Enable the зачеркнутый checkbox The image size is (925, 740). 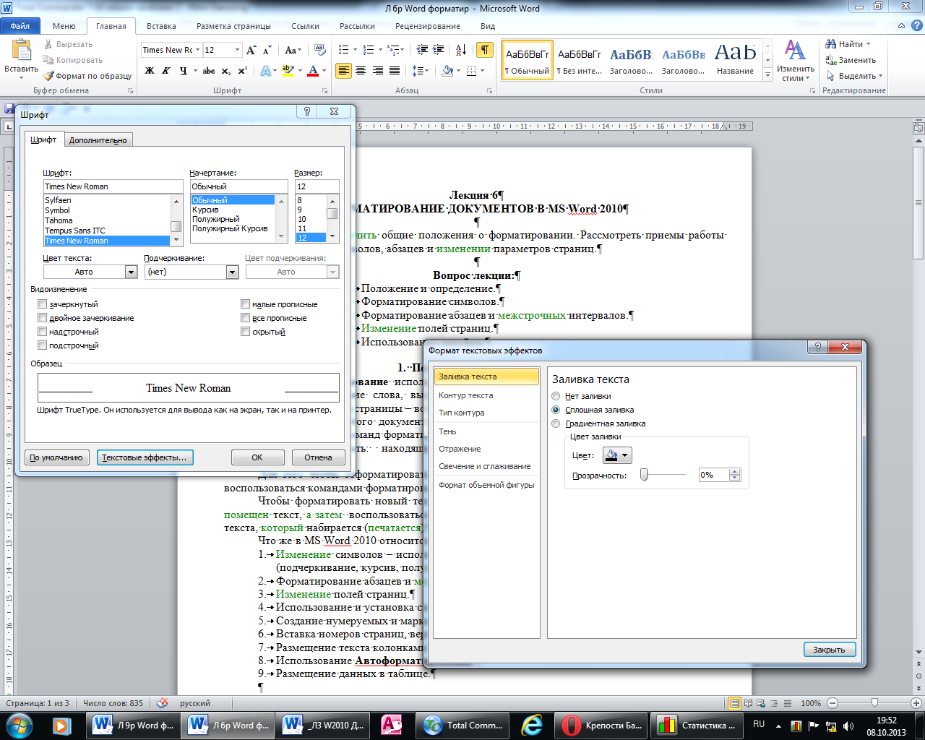[43, 304]
